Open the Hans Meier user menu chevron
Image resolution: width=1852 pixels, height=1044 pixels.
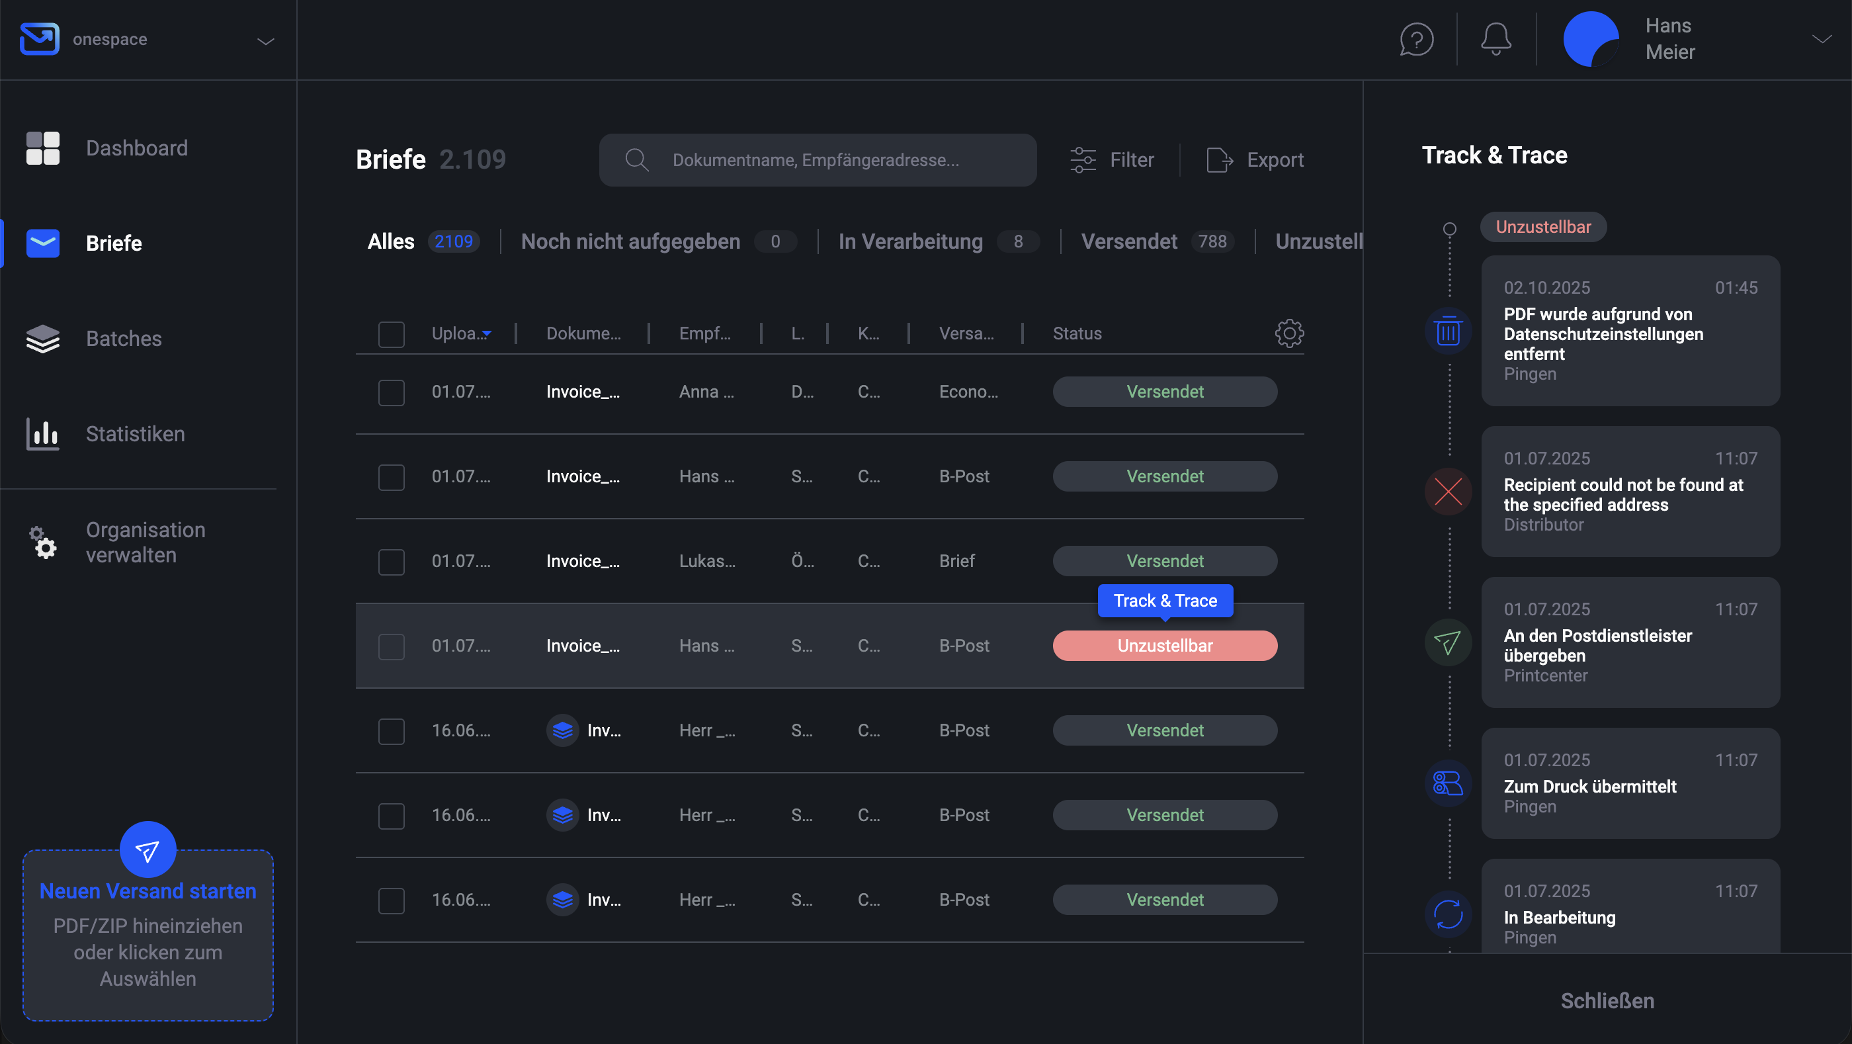(1821, 40)
